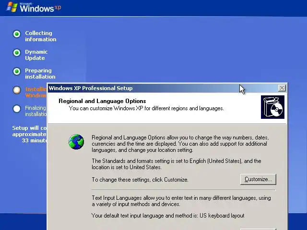
Task: Click the 'To change these settings, click Customize.' text
Action: tap(140, 180)
